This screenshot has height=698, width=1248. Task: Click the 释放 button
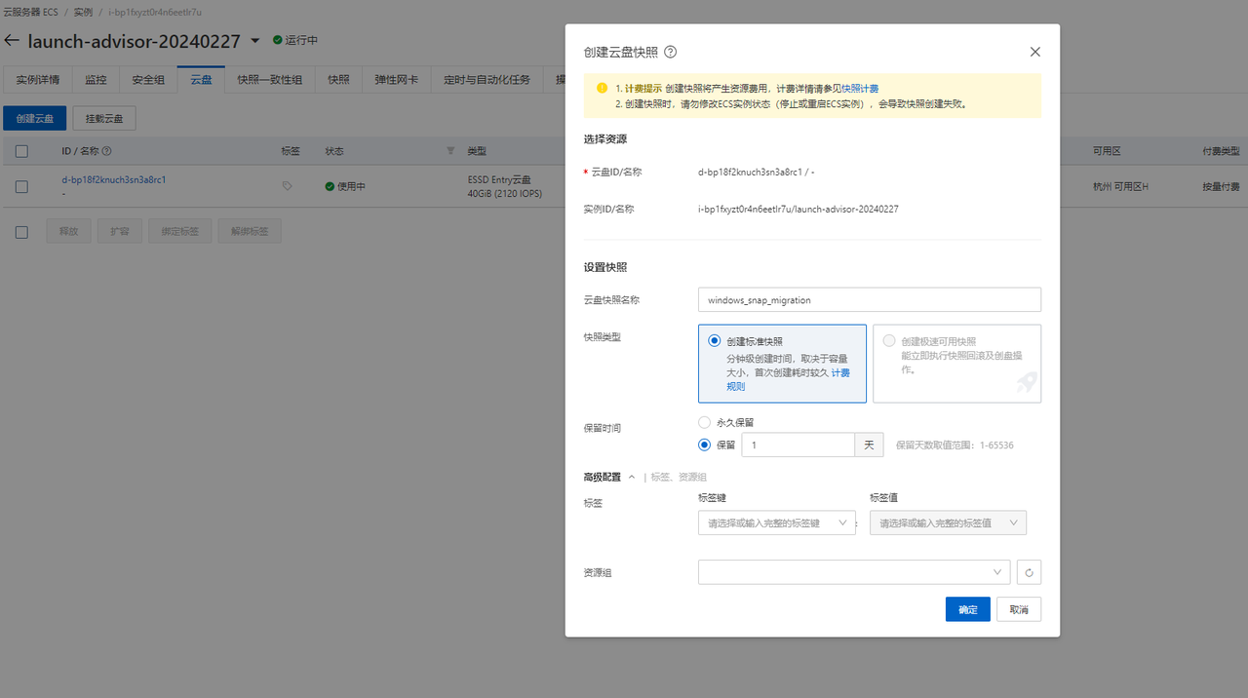(68, 232)
